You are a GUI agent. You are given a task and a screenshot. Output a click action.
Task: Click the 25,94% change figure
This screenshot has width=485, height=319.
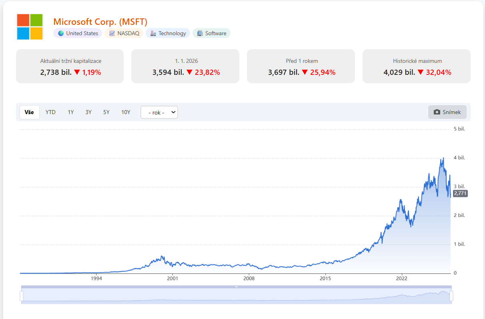323,72
